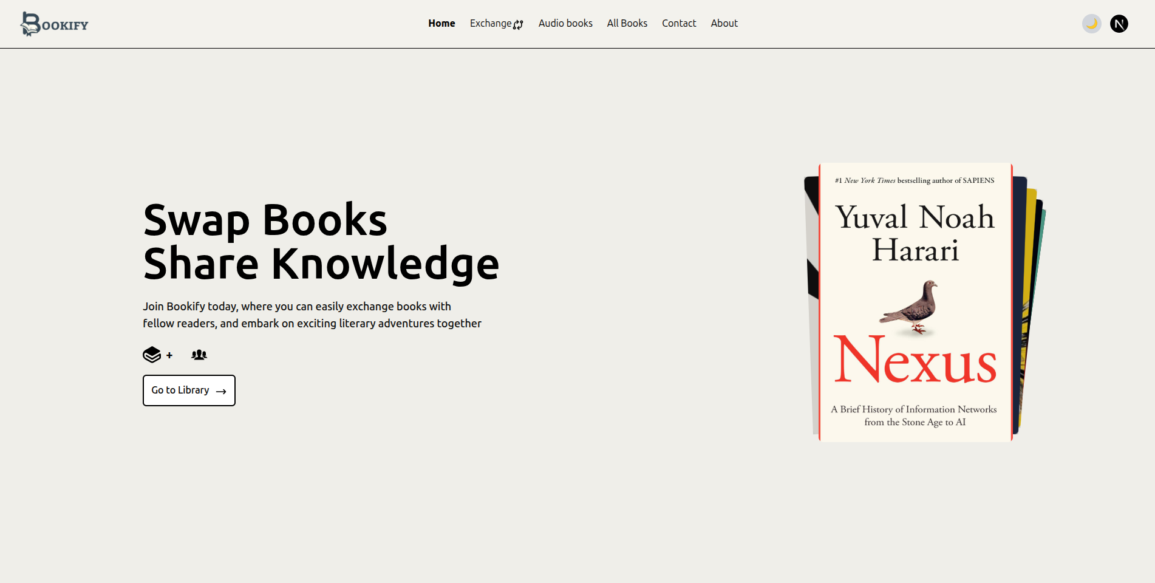This screenshot has height=583, width=1155.
Task: Go to the About page
Action: point(724,23)
